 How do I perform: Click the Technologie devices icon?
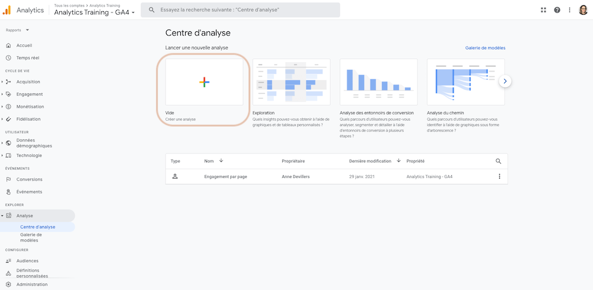9,155
